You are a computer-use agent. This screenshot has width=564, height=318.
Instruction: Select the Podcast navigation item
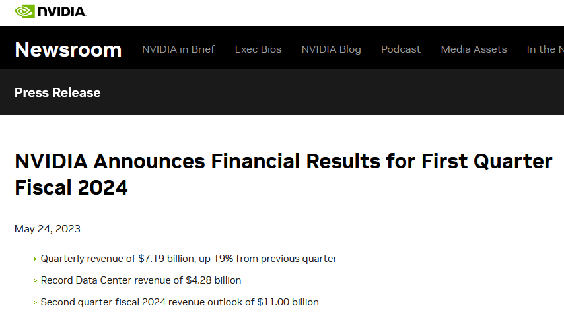pyautogui.click(x=401, y=49)
